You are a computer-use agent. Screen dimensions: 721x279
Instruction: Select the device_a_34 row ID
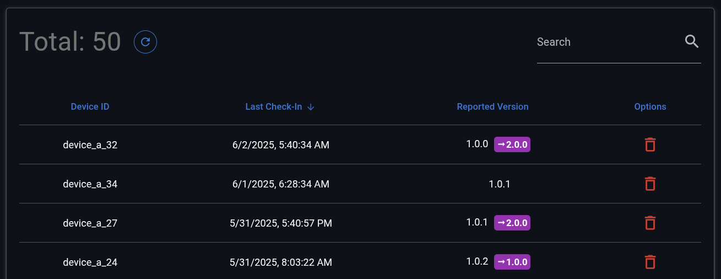90,184
